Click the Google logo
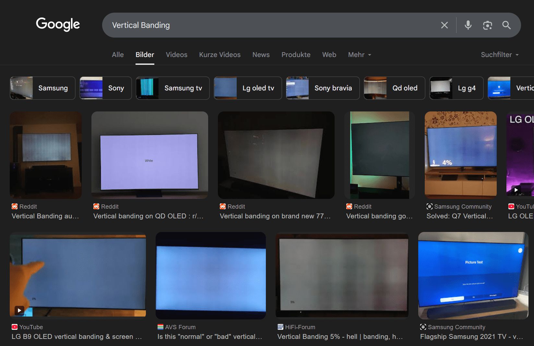 (58, 24)
